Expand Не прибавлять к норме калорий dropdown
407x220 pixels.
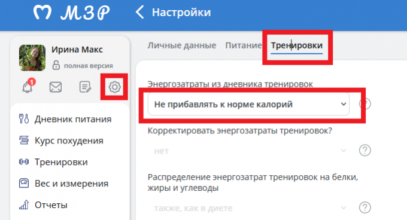coord(248,104)
